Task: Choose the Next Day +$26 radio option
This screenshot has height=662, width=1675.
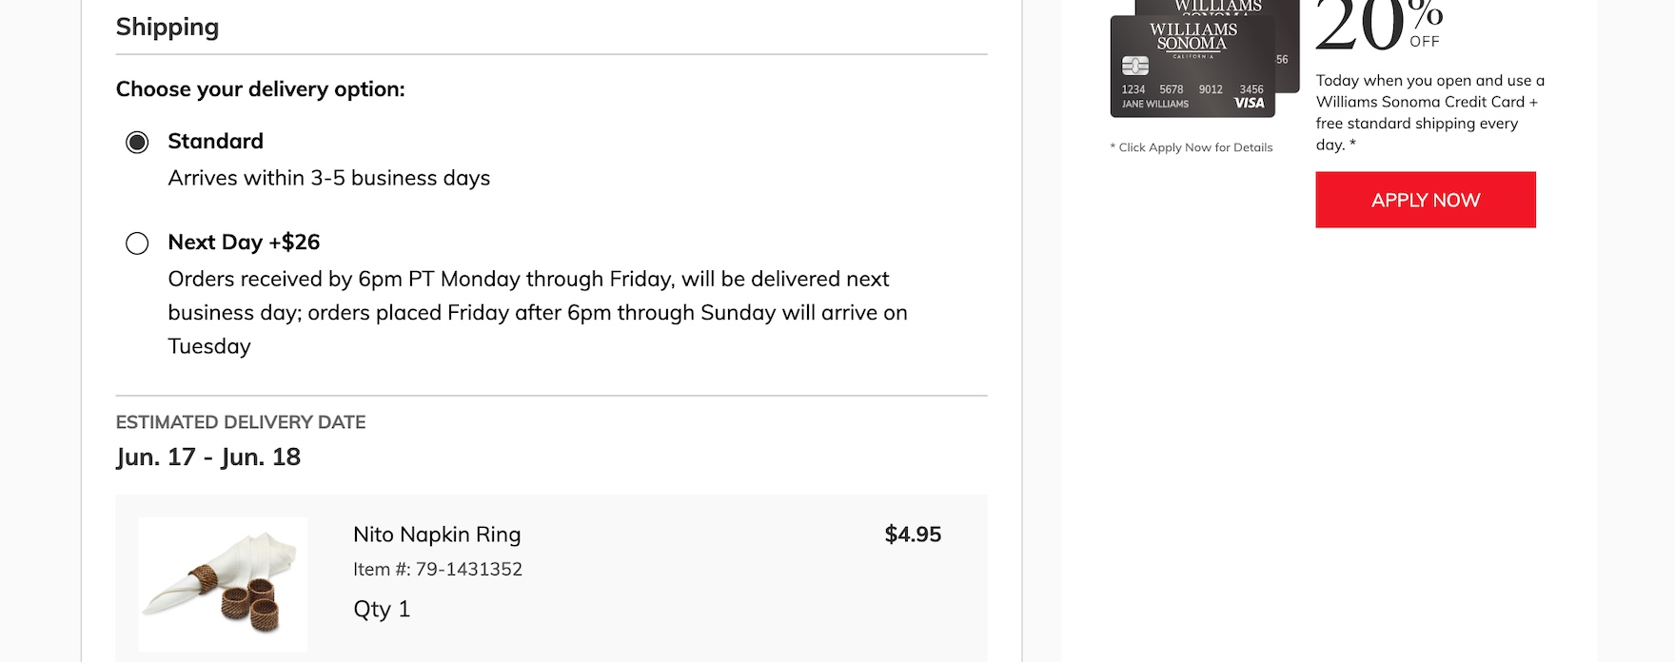Action: [137, 243]
